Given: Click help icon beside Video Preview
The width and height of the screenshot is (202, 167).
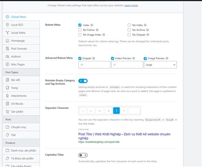Looking at the screenshot, I should (x=134, y=58).
